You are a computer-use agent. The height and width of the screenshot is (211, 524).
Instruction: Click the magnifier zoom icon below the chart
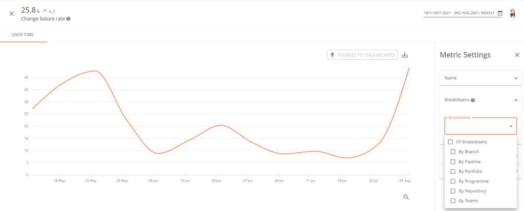point(406,197)
